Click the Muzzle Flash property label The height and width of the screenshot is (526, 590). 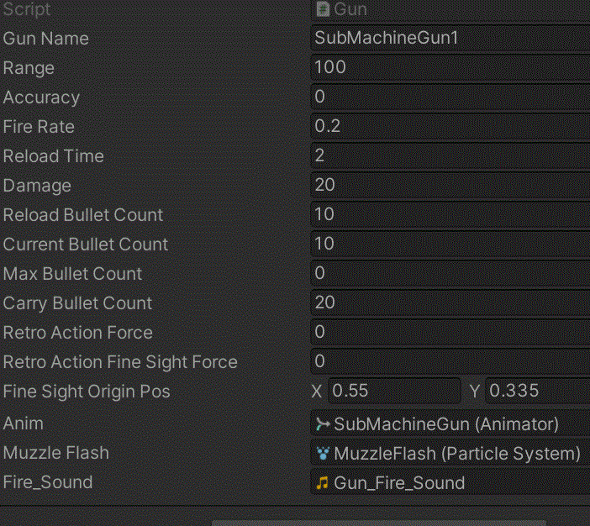[x=56, y=453]
